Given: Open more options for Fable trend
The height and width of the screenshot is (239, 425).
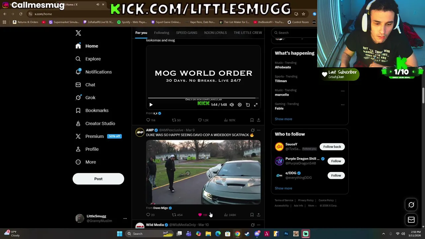Looking at the screenshot, I should tap(343, 105).
